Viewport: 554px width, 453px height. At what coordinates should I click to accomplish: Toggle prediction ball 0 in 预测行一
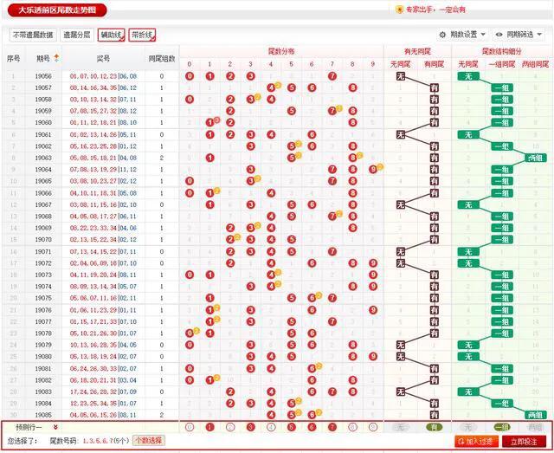click(190, 427)
